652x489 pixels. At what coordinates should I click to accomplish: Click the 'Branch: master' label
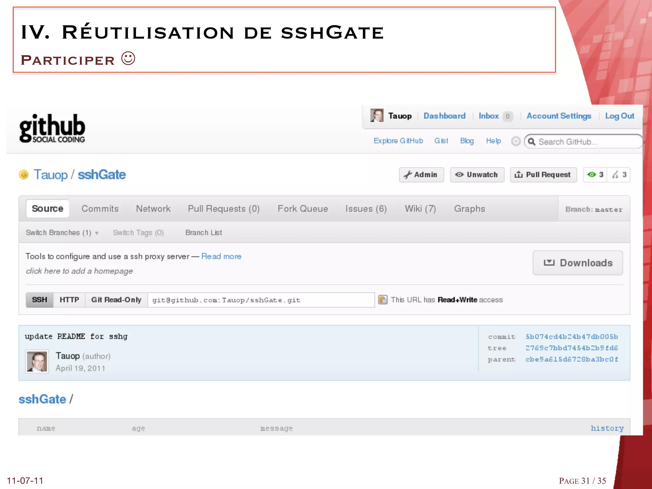[594, 209]
